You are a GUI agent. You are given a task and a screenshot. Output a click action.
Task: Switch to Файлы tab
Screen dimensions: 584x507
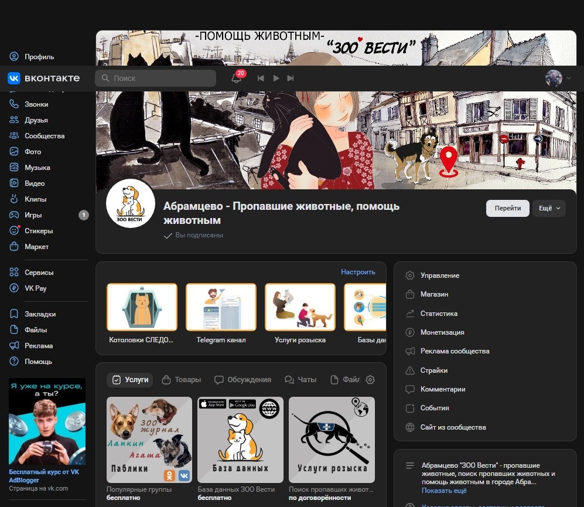point(345,379)
